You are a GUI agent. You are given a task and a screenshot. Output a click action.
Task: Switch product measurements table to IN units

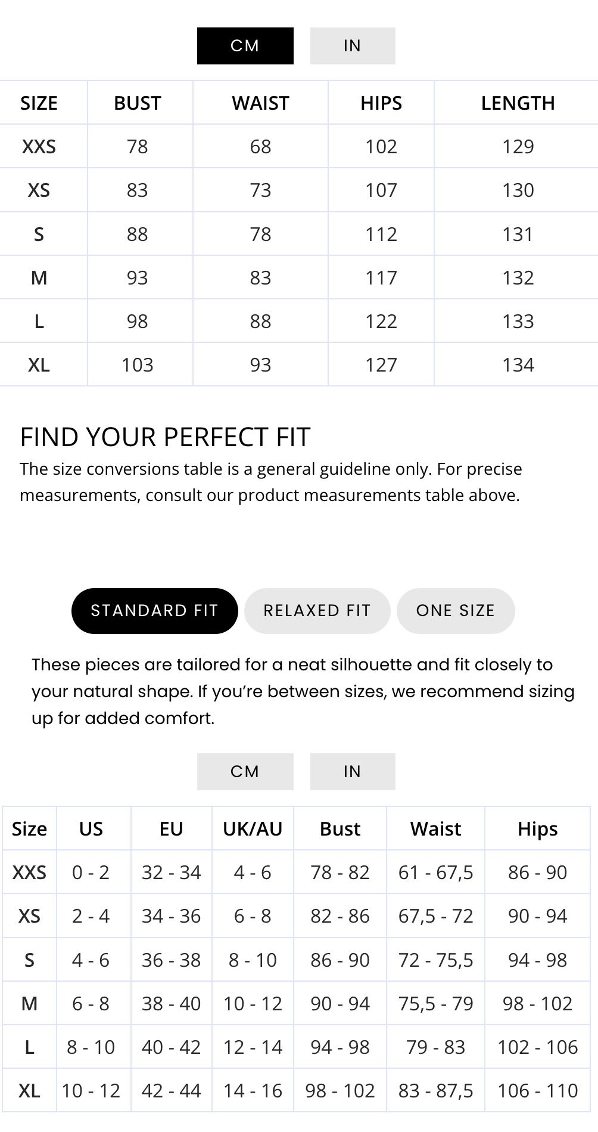pos(352,46)
